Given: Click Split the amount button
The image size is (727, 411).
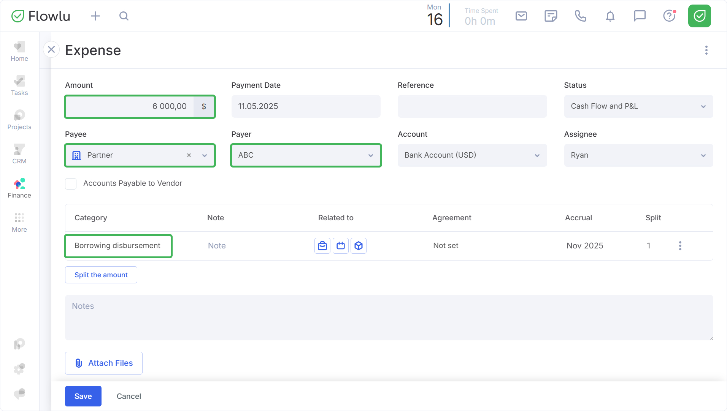Looking at the screenshot, I should pyautogui.click(x=101, y=275).
